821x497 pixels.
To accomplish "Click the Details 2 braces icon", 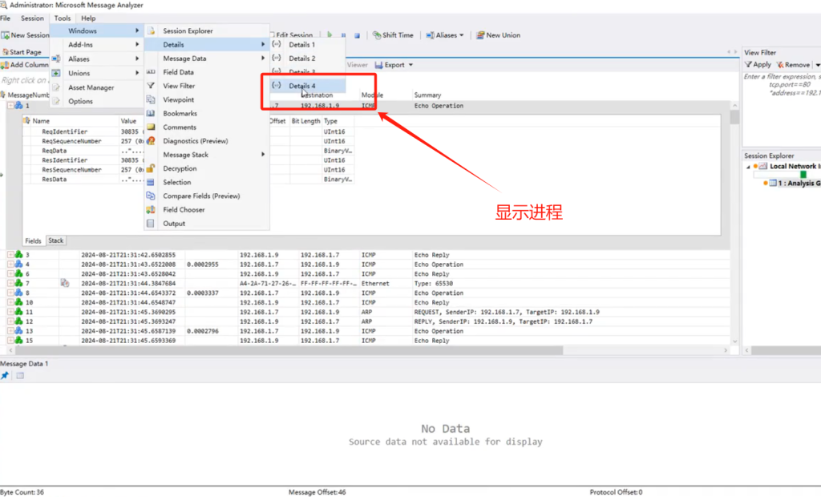I will (x=277, y=59).
